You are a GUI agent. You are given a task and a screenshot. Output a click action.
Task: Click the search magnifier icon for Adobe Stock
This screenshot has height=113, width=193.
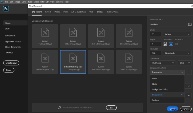click(60, 108)
